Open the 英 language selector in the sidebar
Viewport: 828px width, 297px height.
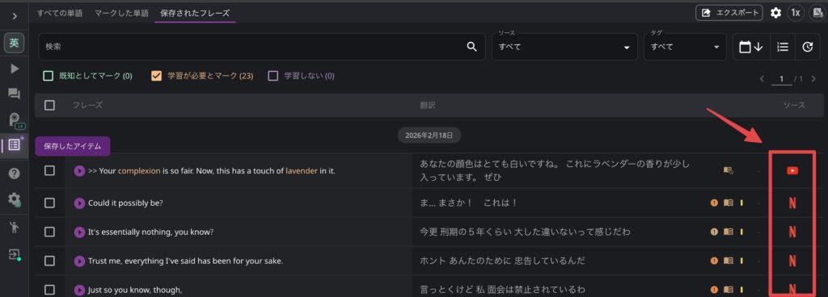tap(15, 43)
